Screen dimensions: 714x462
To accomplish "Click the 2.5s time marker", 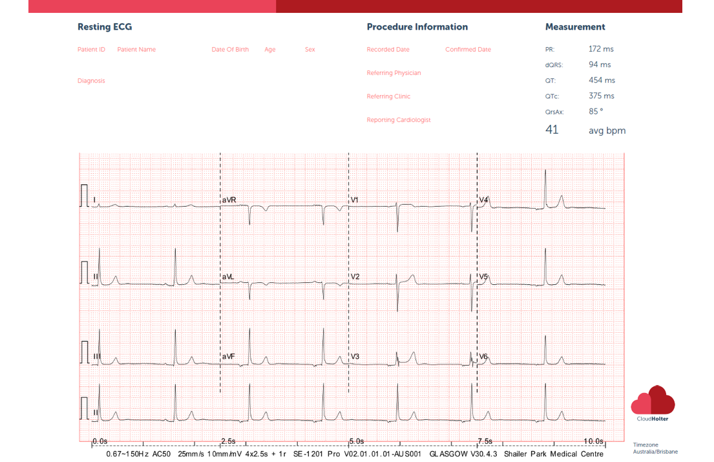I will (x=228, y=441).
